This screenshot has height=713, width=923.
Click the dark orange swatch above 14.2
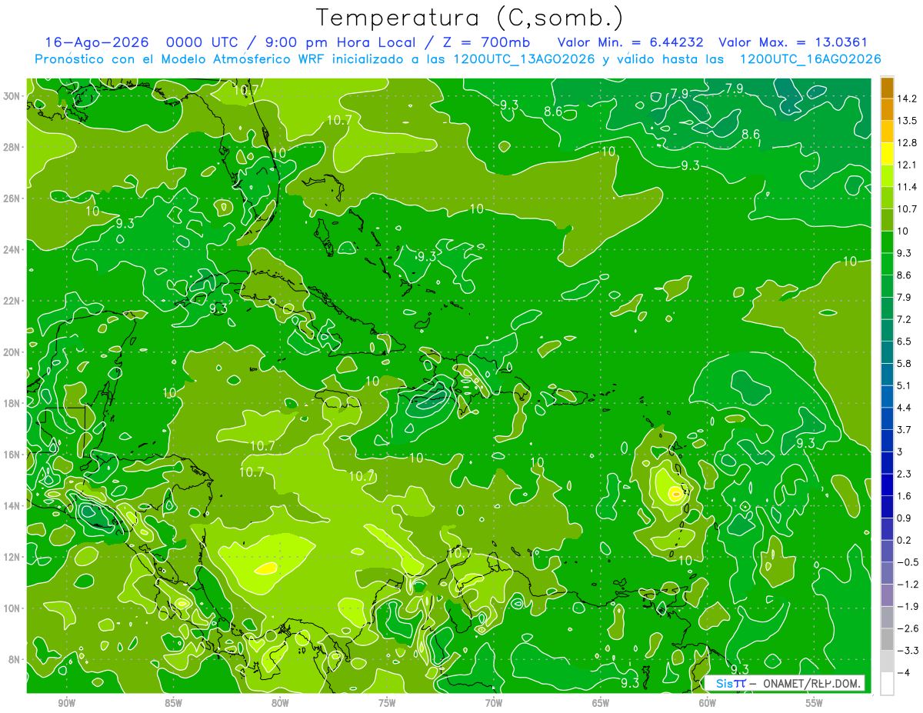pos(887,87)
